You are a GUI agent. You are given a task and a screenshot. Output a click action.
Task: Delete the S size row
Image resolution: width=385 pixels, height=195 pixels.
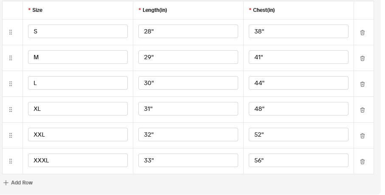coord(363,33)
